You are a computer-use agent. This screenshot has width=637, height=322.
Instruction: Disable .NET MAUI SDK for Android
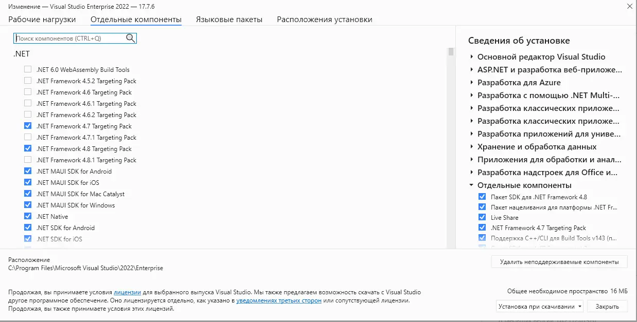tap(28, 171)
